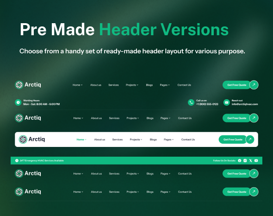The height and width of the screenshot is (216, 273).
Task: Open Contact Us in the bottom-most header
Action: click(x=185, y=192)
